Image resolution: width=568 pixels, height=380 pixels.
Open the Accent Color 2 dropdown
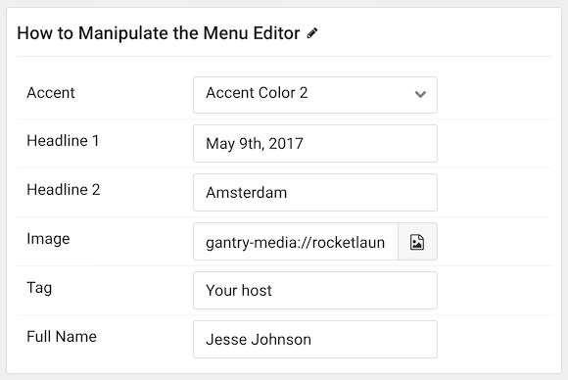[315, 95]
